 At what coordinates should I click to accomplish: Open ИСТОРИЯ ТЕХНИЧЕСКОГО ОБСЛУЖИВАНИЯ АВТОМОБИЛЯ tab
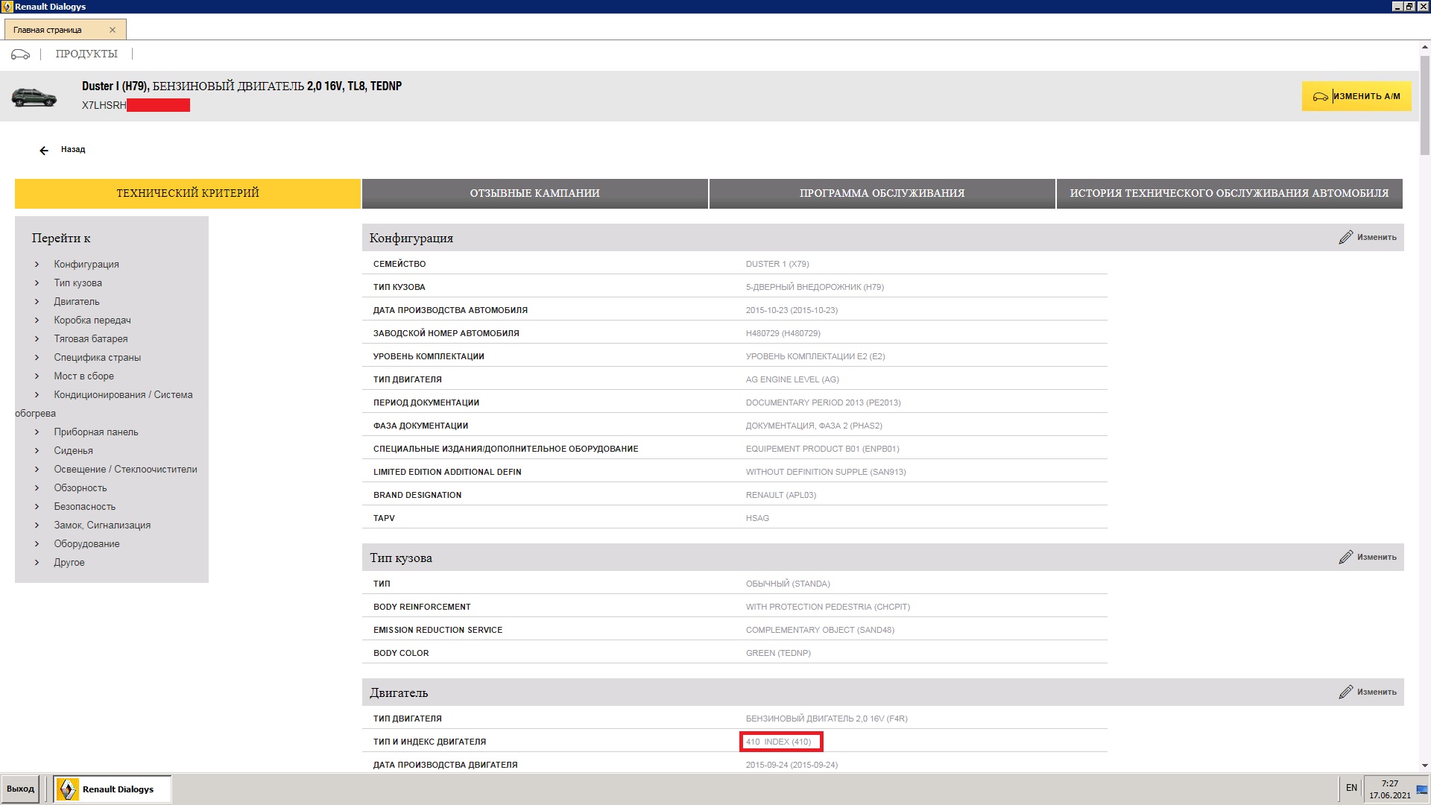pos(1230,193)
